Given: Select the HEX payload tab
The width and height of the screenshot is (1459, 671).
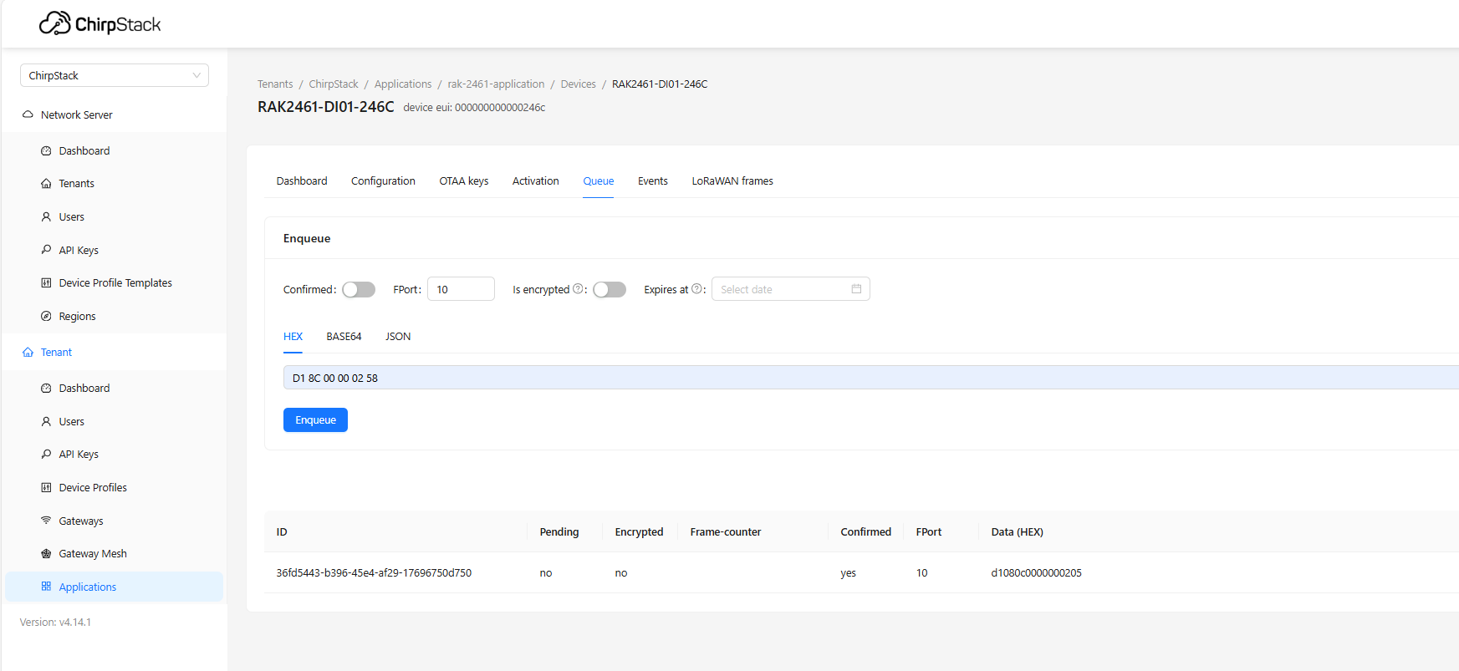Looking at the screenshot, I should click(293, 337).
